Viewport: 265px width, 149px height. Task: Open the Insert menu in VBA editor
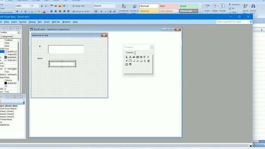tap(14, 22)
